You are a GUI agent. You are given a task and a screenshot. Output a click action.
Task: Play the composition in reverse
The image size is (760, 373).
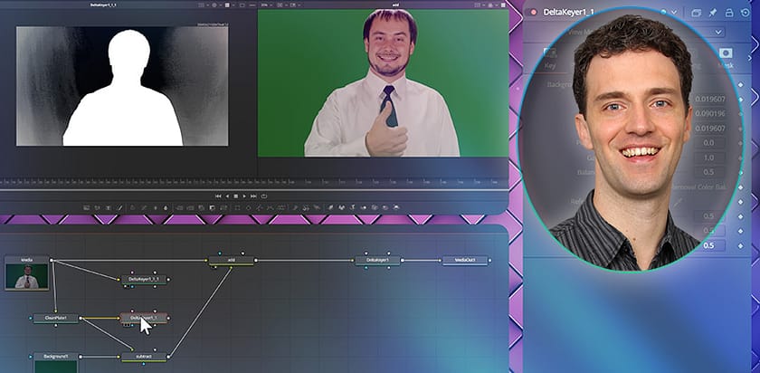[x=227, y=196]
